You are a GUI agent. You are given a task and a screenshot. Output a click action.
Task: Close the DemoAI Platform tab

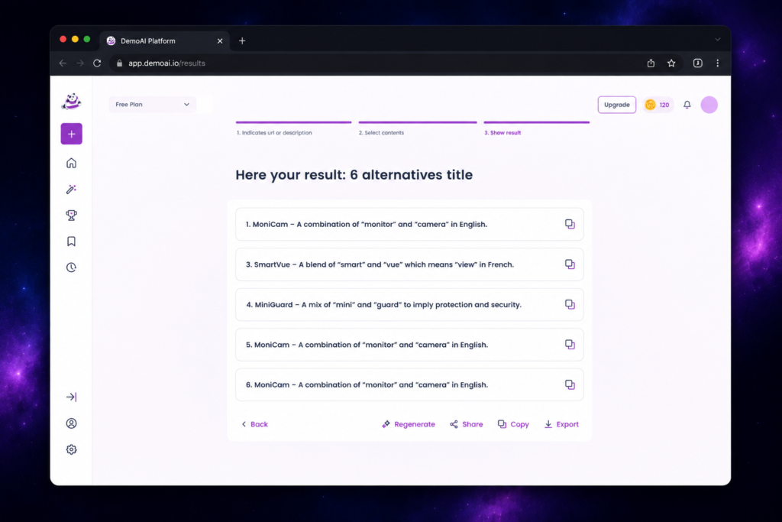[x=220, y=41]
